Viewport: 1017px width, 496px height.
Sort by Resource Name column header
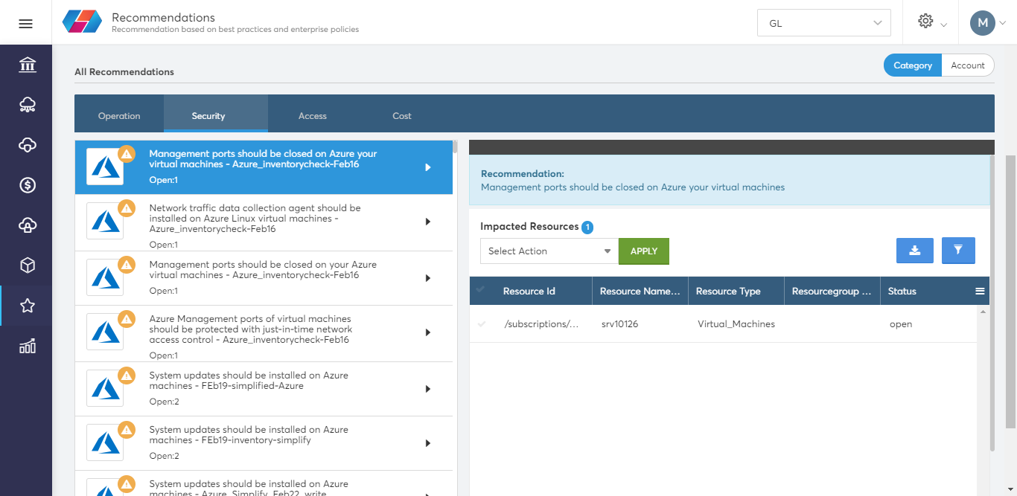[x=640, y=291]
